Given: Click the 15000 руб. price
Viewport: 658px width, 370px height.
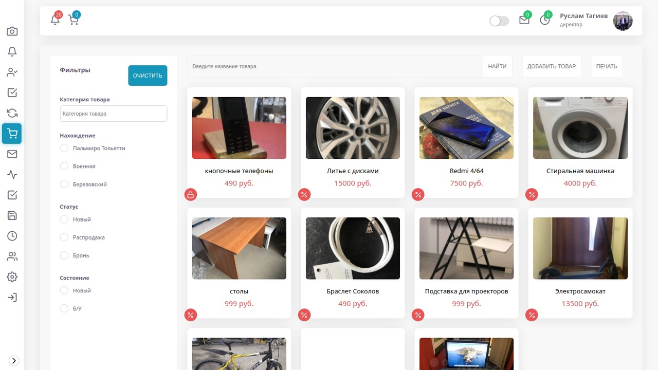Looking at the screenshot, I should tap(353, 183).
